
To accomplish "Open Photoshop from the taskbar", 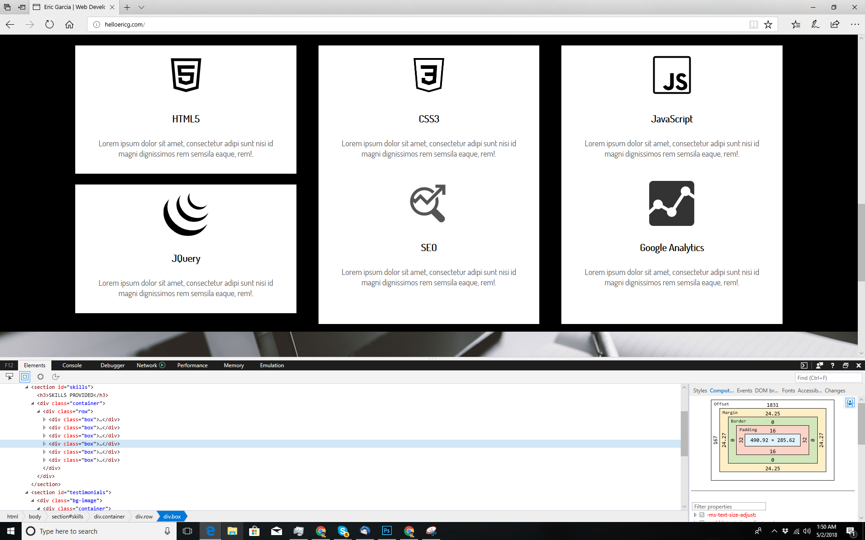I will pyautogui.click(x=387, y=531).
